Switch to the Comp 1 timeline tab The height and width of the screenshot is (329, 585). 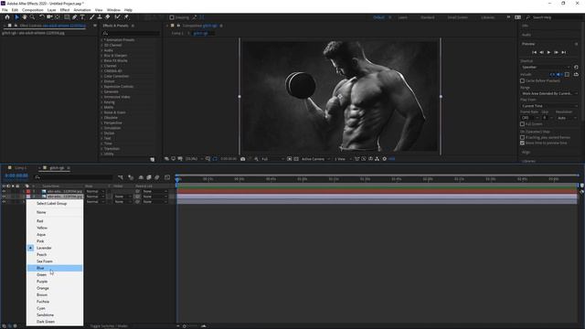[x=20, y=168]
